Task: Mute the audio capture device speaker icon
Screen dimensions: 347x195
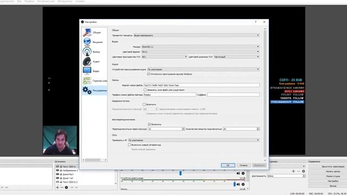Action: [238, 184]
